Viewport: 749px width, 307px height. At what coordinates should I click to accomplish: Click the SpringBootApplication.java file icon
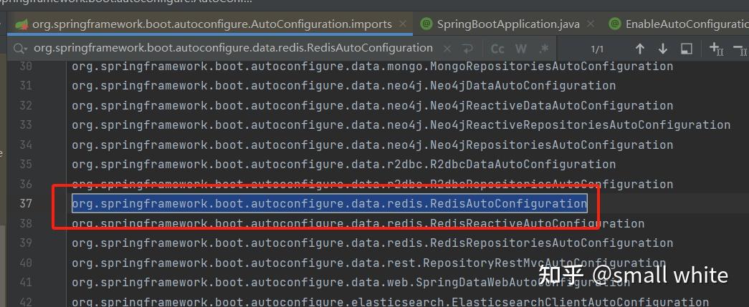point(426,24)
